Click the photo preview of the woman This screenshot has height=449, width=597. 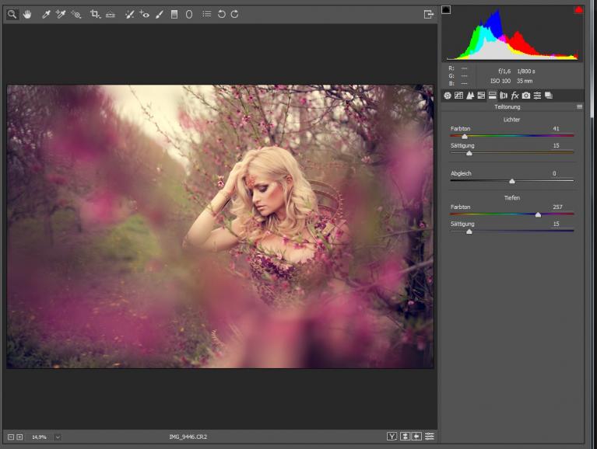[x=220, y=227]
